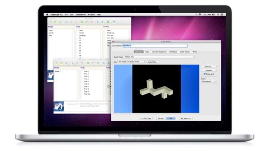Tick the checkbox beside the 'words' trial
The height and width of the screenshot is (151, 270).
(78, 33)
